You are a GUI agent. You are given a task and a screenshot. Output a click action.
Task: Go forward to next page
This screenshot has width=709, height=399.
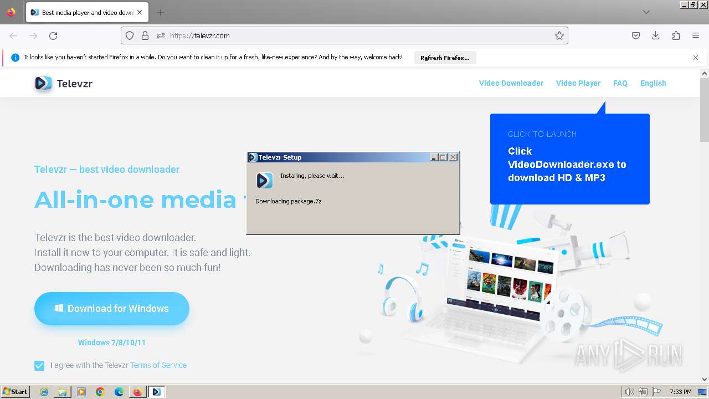33,35
